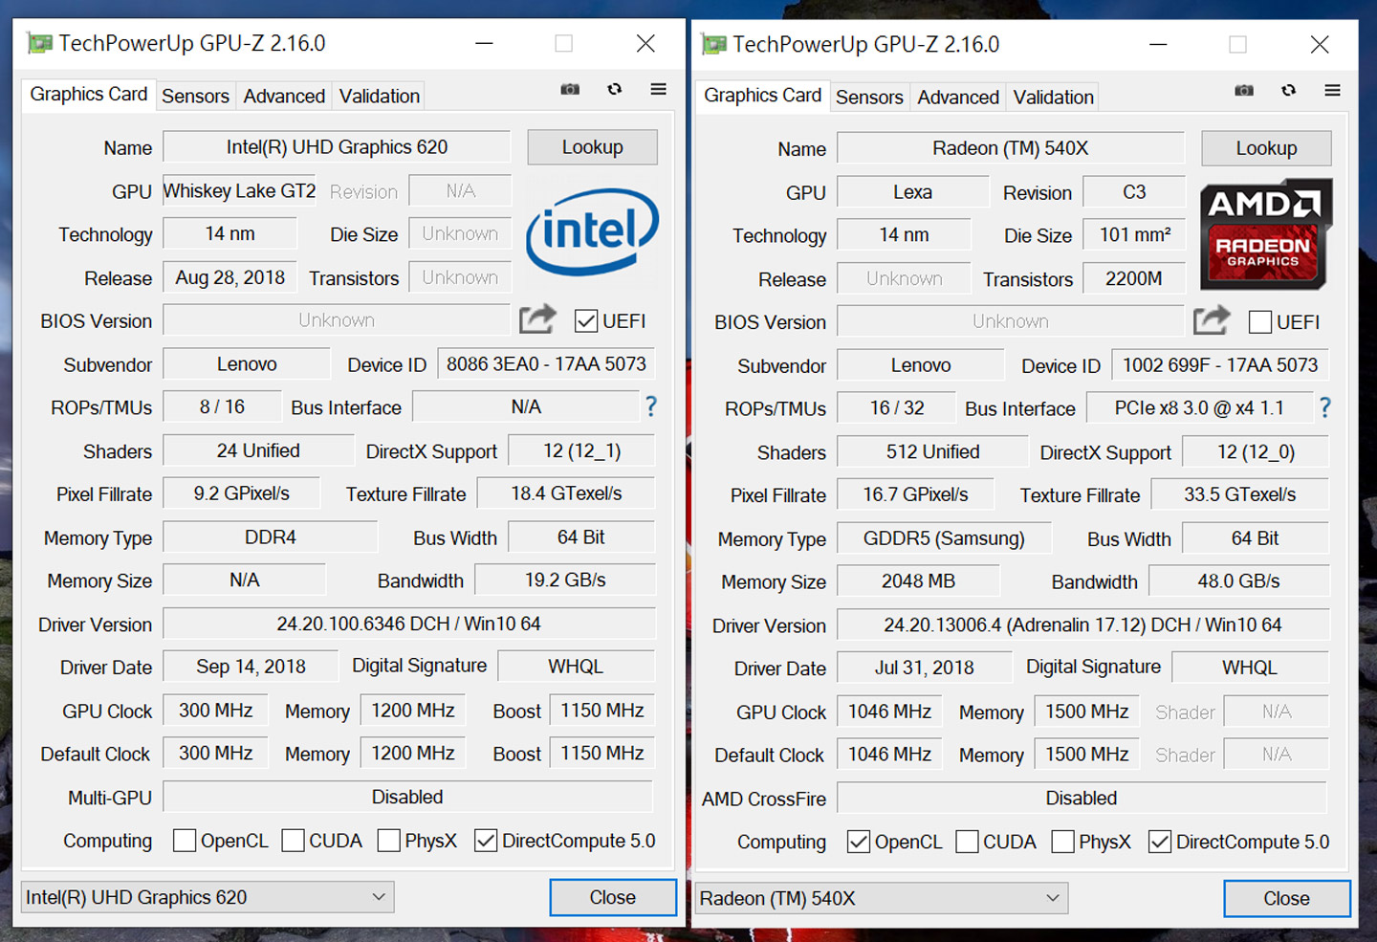Open the hamburger menu in the Radeon window
The image size is (1377, 942).
[x=1332, y=90]
